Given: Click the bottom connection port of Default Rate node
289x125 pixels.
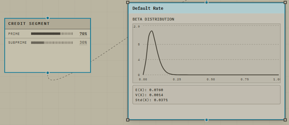Looking at the screenshot, I should coord(206,120).
